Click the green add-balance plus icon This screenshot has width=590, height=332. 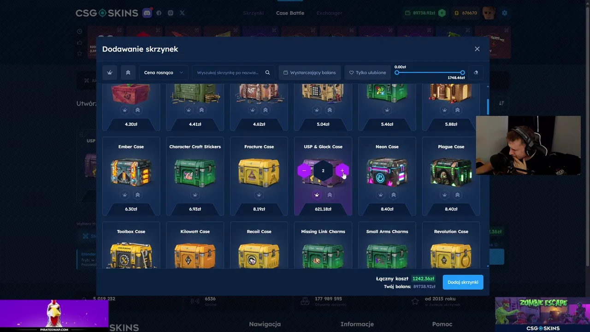pos(442,13)
